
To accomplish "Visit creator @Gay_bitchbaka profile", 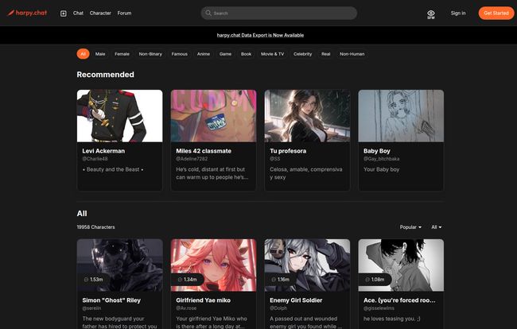I will (381, 159).
